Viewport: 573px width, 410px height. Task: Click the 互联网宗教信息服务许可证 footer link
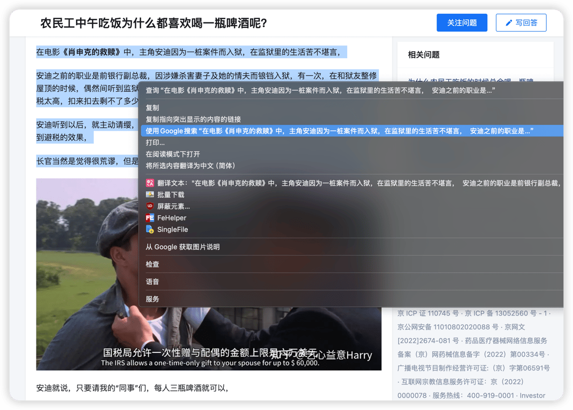point(462,382)
